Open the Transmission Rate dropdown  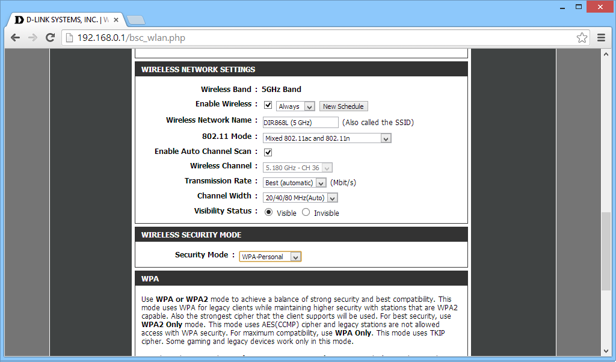pos(294,183)
